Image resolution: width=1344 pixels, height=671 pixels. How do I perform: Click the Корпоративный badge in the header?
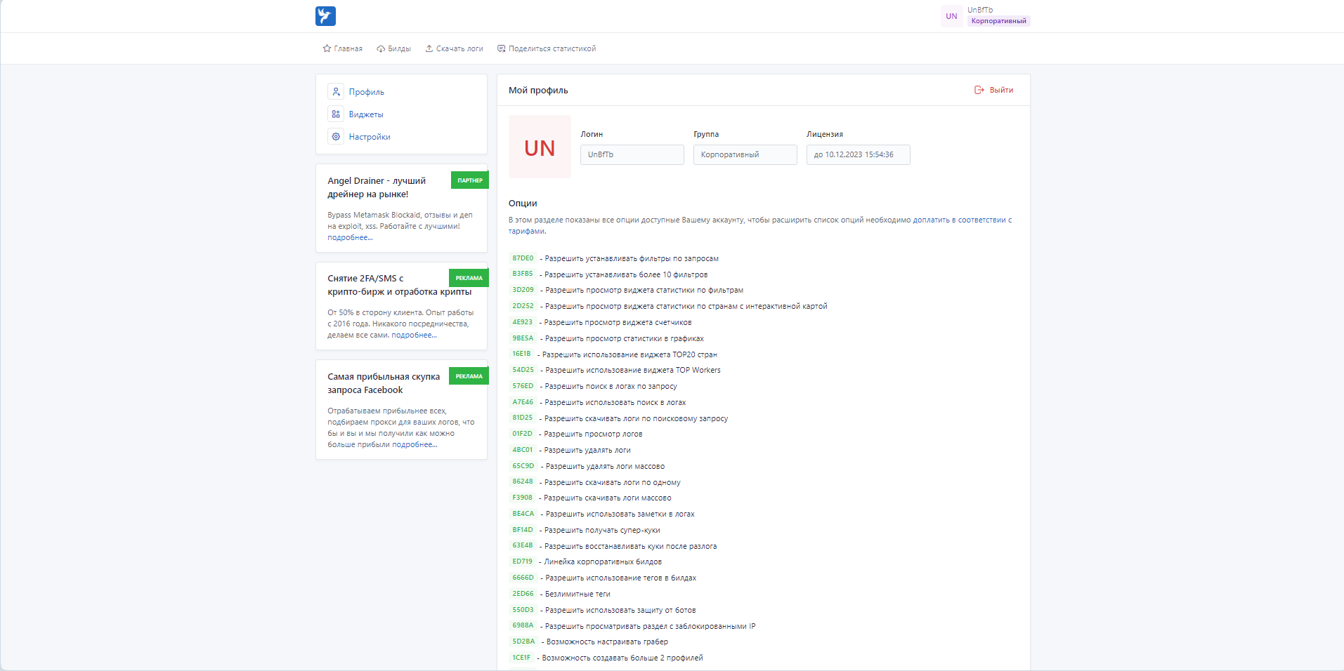click(x=998, y=21)
